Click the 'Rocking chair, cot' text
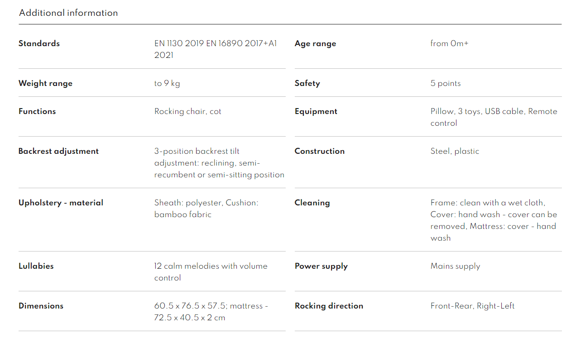 coord(187,111)
